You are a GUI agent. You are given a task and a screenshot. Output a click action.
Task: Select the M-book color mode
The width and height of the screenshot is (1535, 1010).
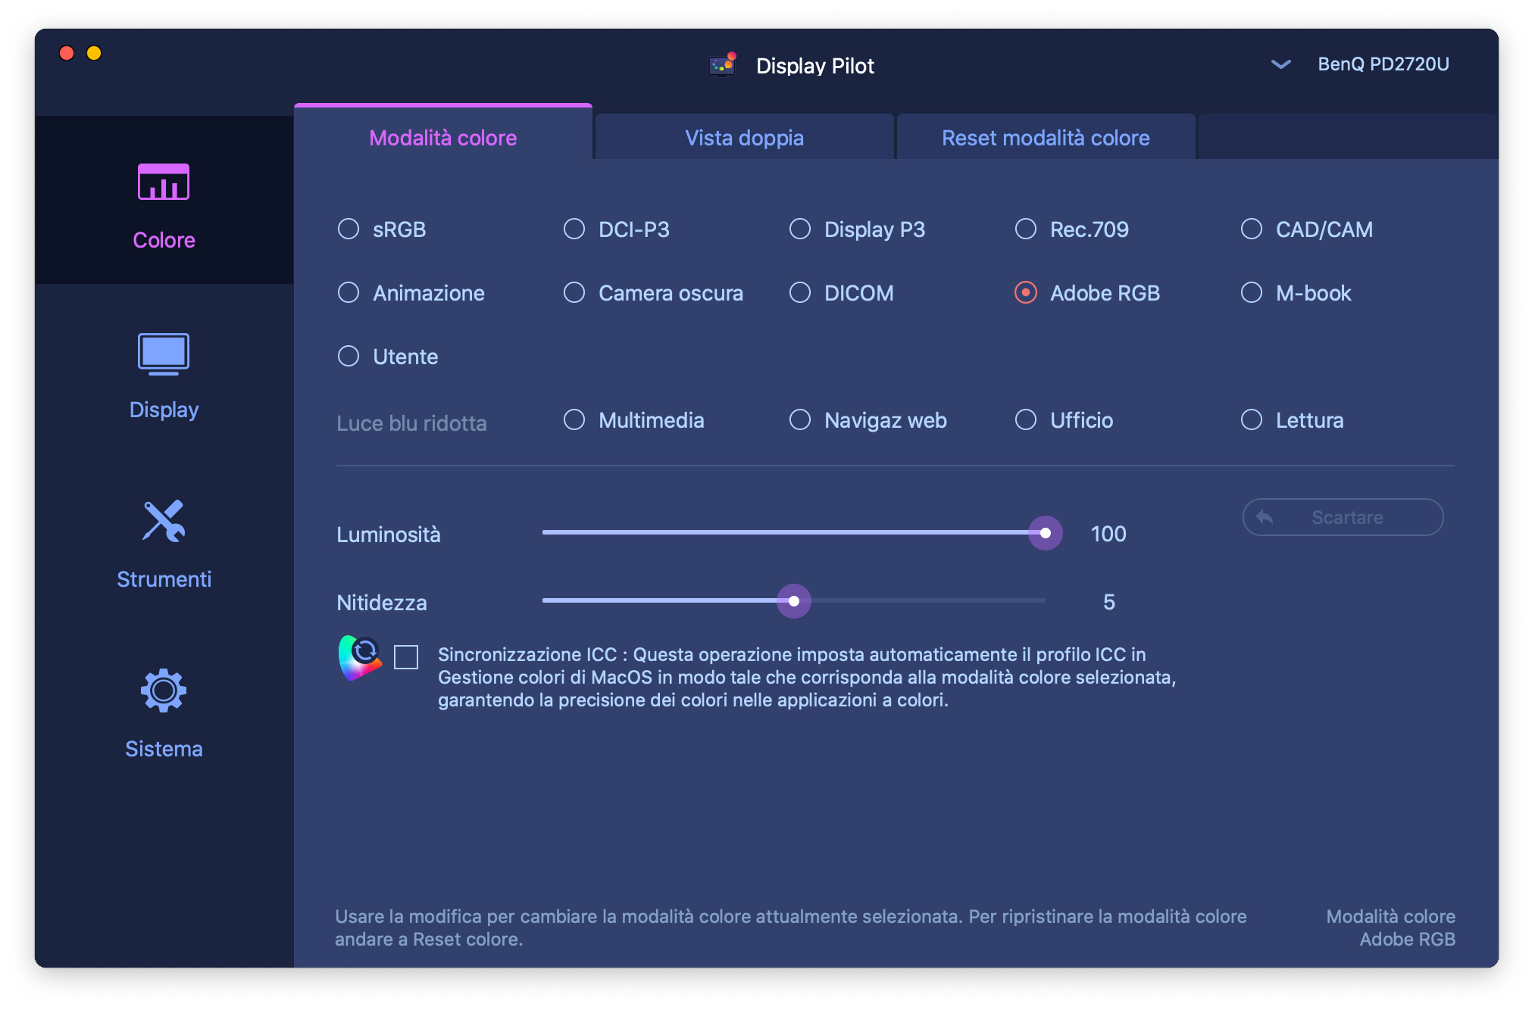point(1252,292)
